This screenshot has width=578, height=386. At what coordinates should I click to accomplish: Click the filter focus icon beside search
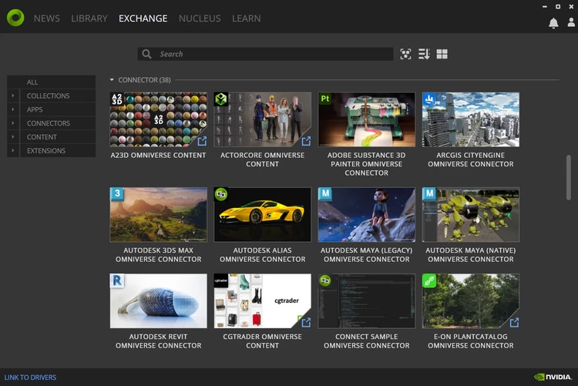click(406, 54)
